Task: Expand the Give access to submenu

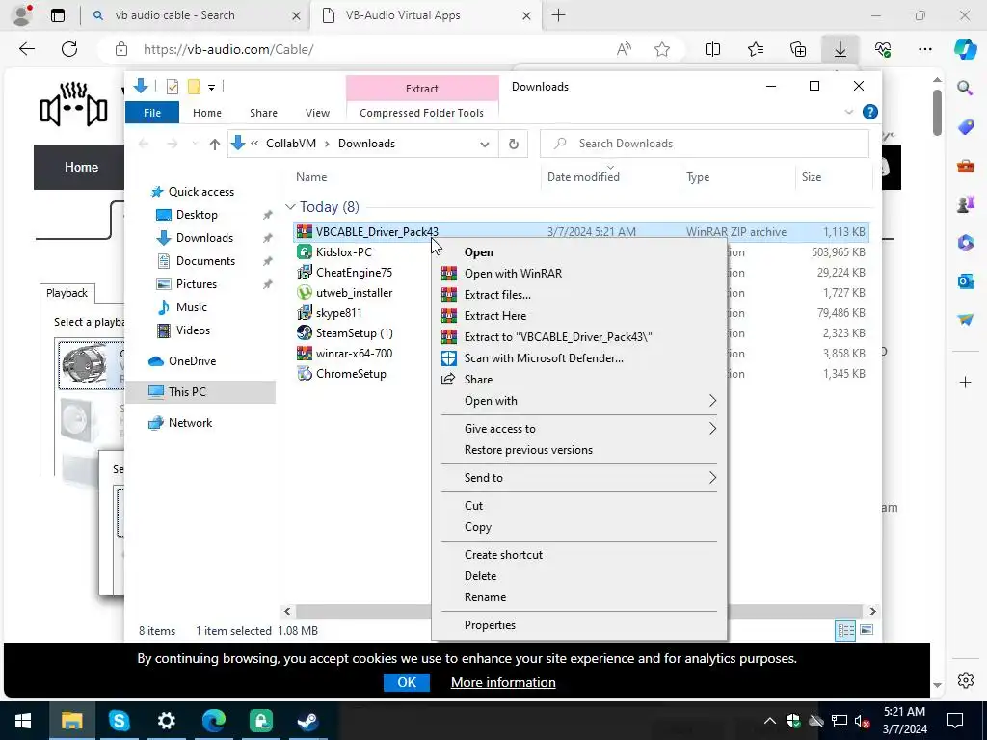Action: pyautogui.click(x=579, y=429)
